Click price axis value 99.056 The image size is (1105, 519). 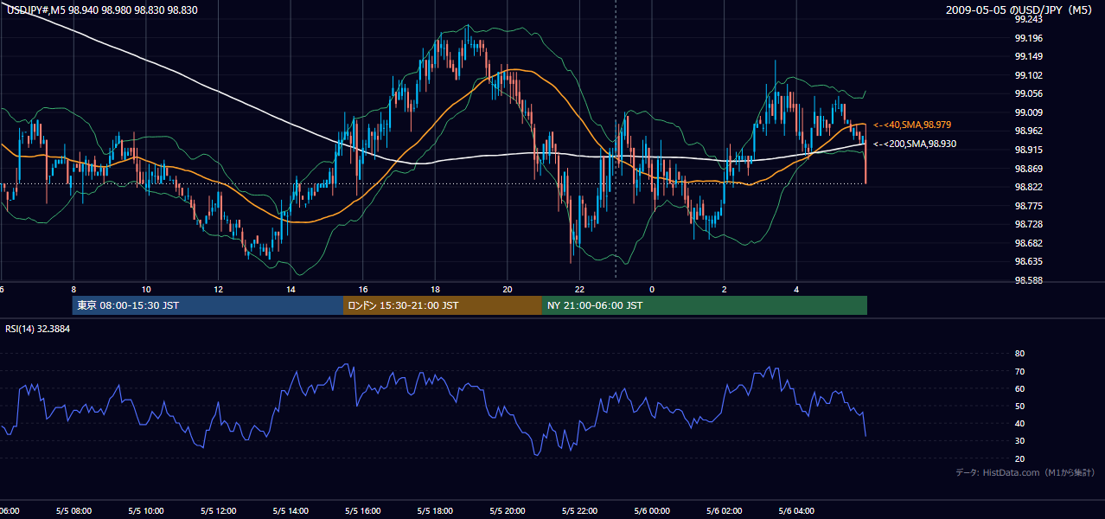point(1028,93)
